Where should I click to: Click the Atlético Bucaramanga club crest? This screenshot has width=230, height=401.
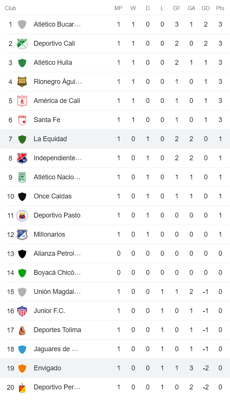22,24
